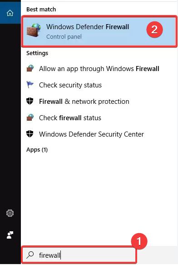The width and height of the screenshot is (178, 265).
Task: Expand the Apps (1) category
Action: (37, 150)
